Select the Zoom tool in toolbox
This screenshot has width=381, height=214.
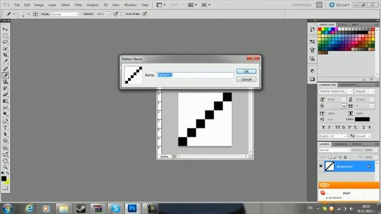5,167
